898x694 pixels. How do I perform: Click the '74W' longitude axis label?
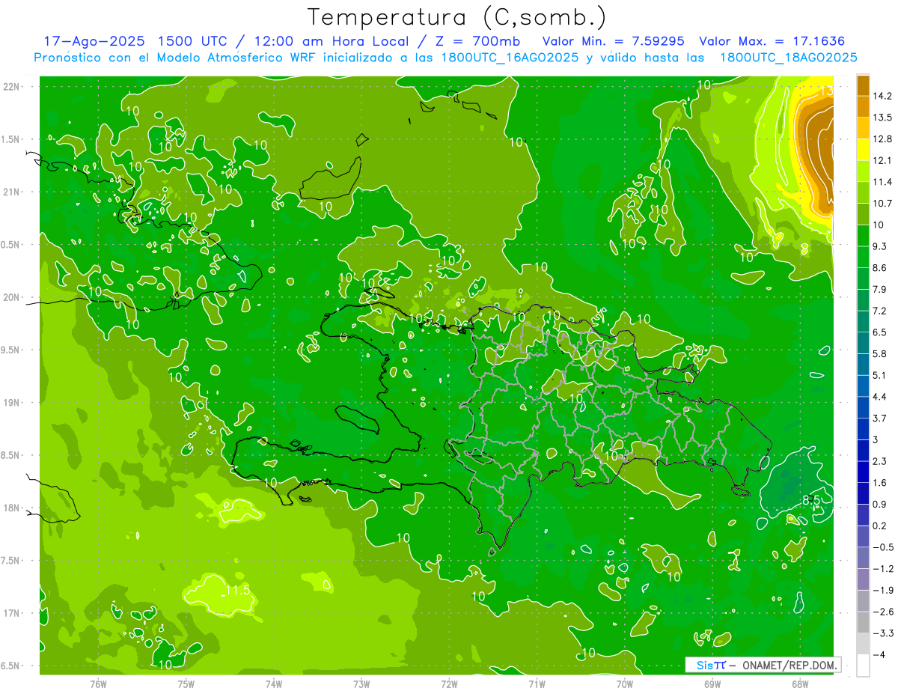274,684
